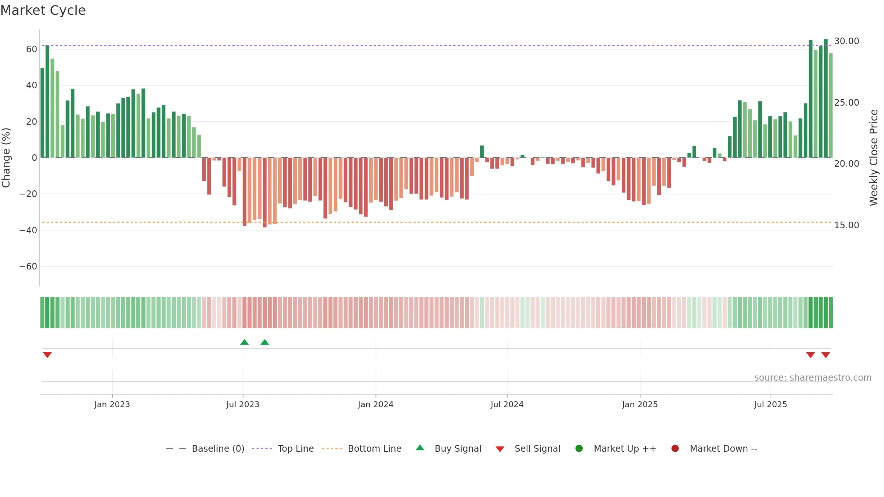Image resolution: width=884 pixels, height=497 pixels.
Task: Click the Jul 2025 axis label
Action: [771, 404]
